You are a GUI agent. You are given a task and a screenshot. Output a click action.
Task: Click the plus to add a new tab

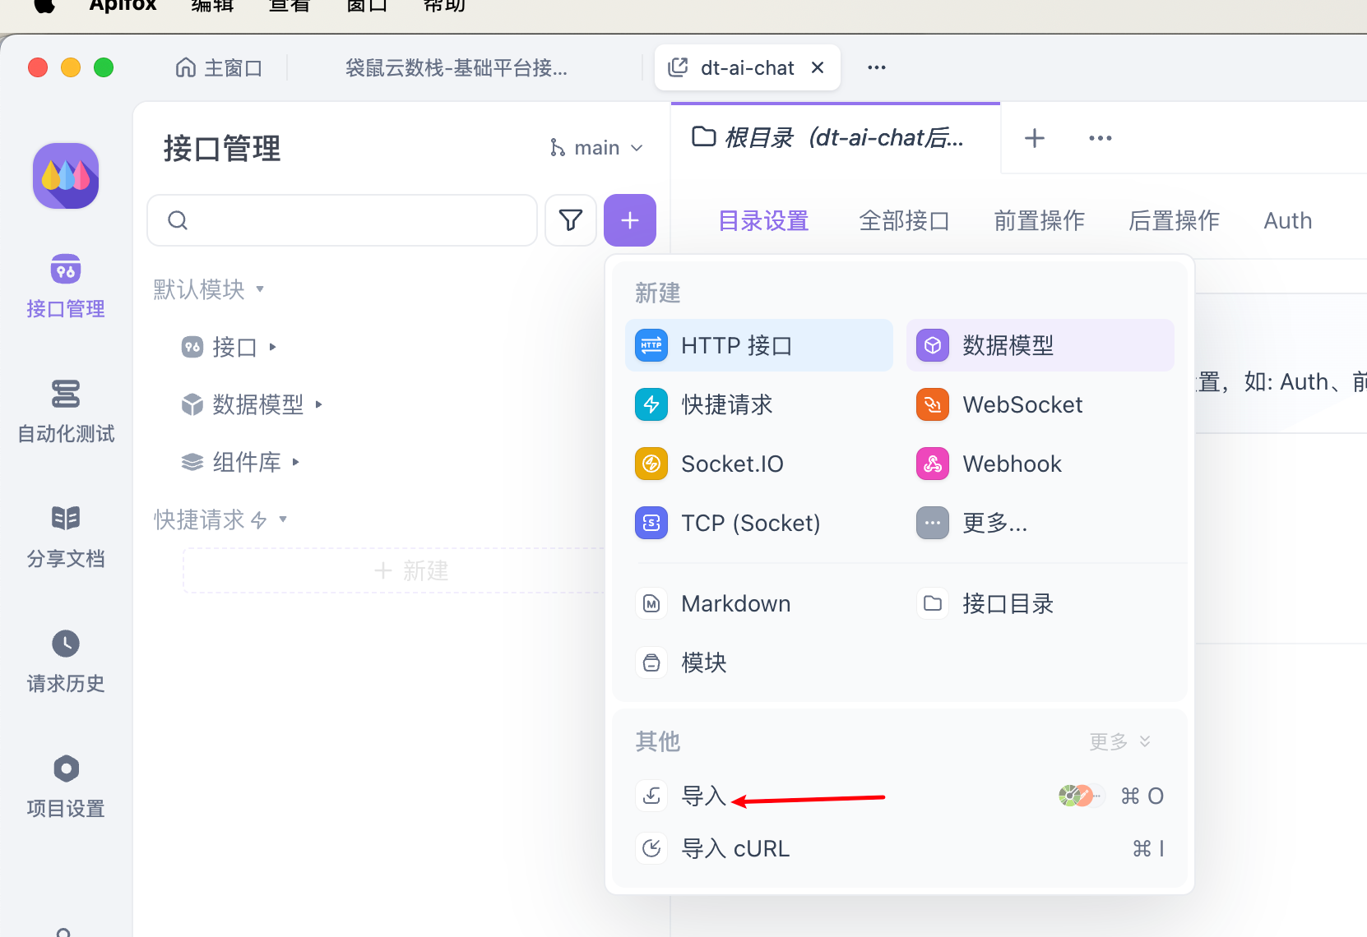coord(1035,138)
